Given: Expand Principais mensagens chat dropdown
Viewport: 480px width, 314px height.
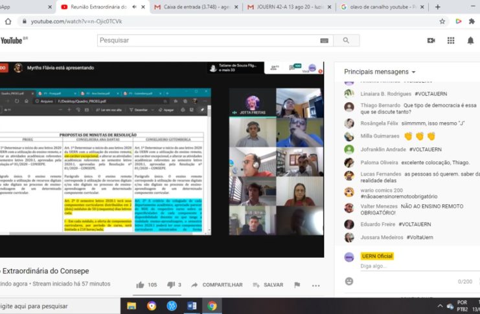Looking at the screenshot, I should (413, 72).
